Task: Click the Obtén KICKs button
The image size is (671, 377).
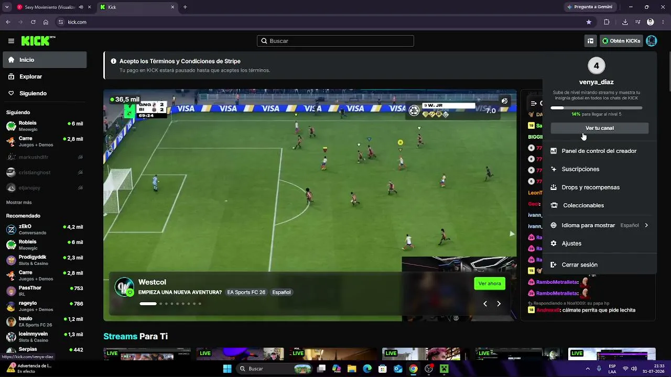Action: (x=621, y=41)
